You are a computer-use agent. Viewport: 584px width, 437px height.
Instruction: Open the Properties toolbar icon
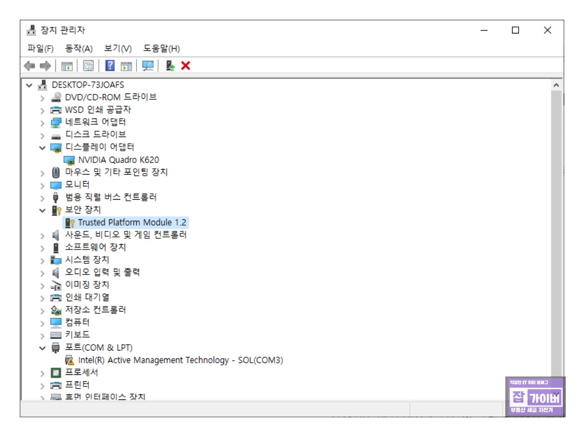88,66
